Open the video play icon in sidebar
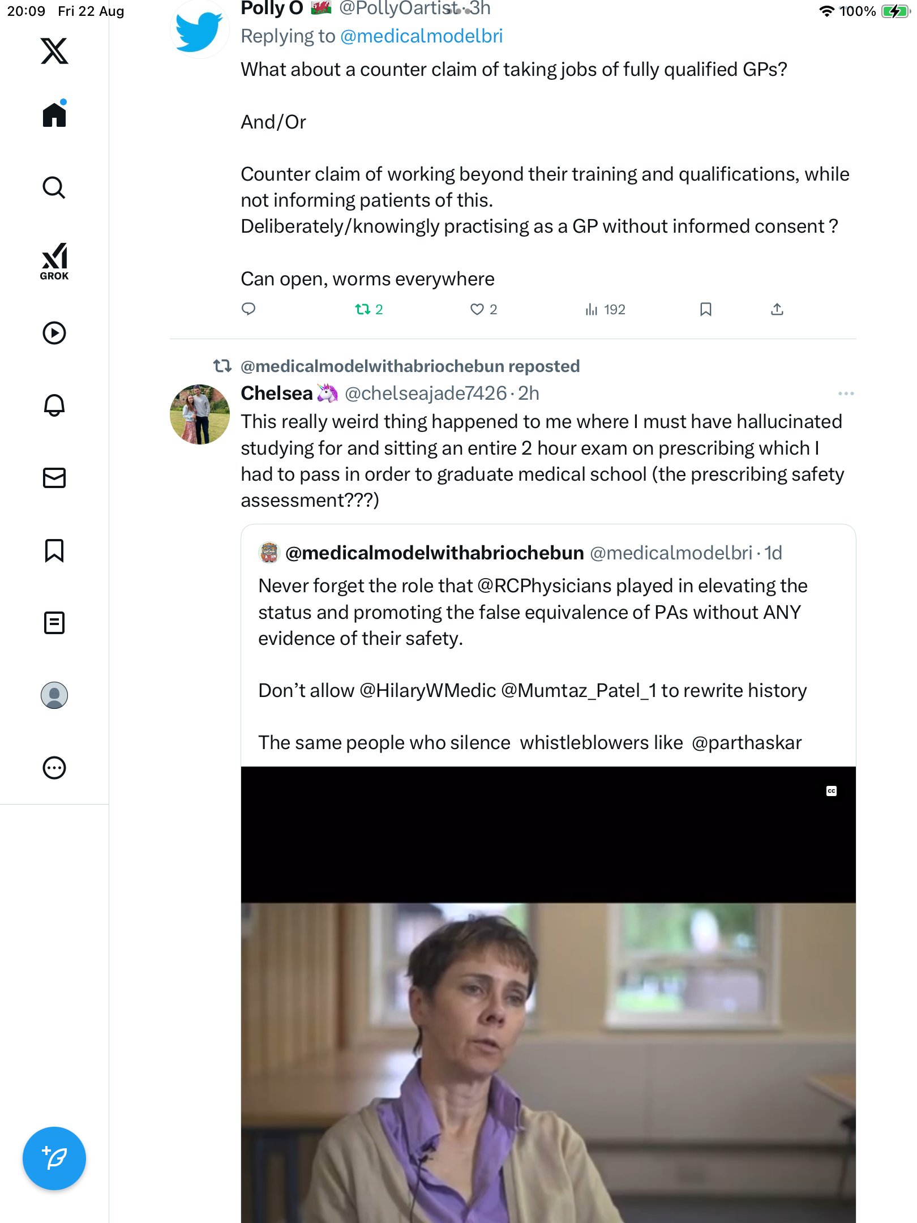Viewport: 917px width, 1223px height. (54, 333)
